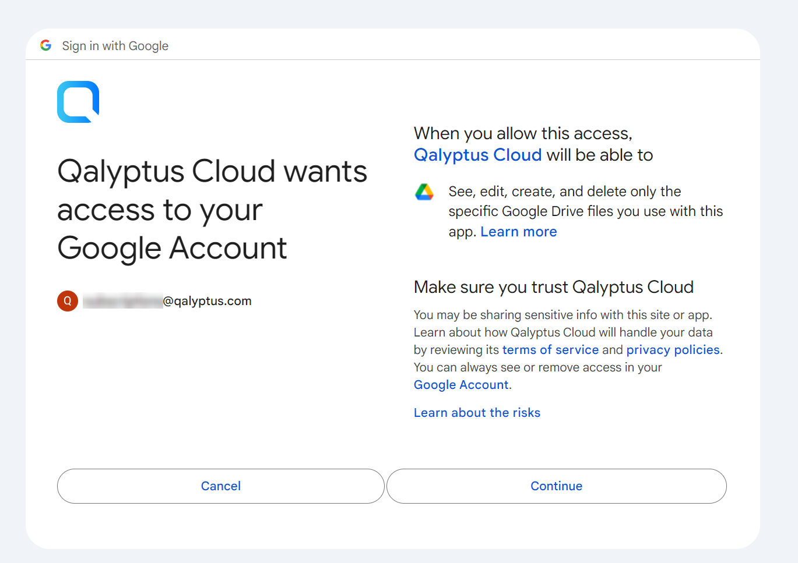This screenshot has height=563, width=798.
Task: Click the "Qalyptus Cloud wants access" heading
Action: click(212, 210)
